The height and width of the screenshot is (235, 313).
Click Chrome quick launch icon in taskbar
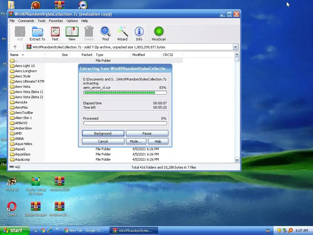(43, 230)
